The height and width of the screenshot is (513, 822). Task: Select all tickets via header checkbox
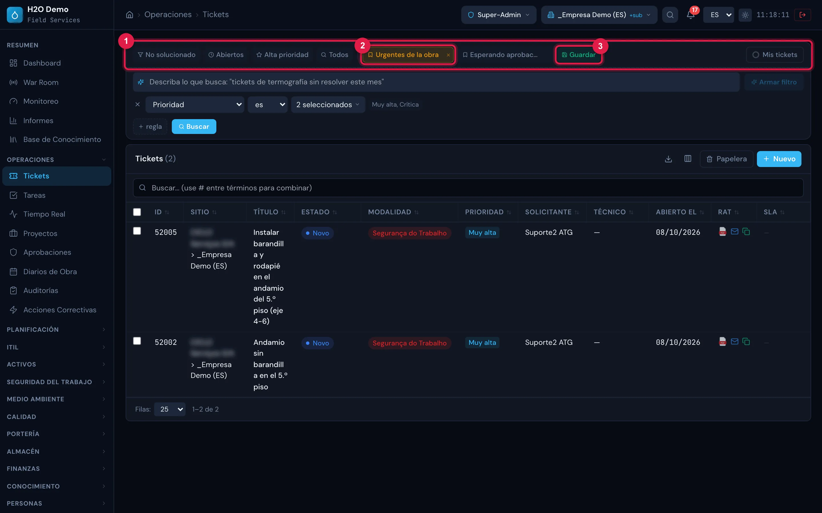[x=137, y=212]
